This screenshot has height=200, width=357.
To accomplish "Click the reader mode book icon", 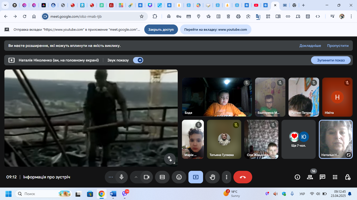I will (278, 16).
